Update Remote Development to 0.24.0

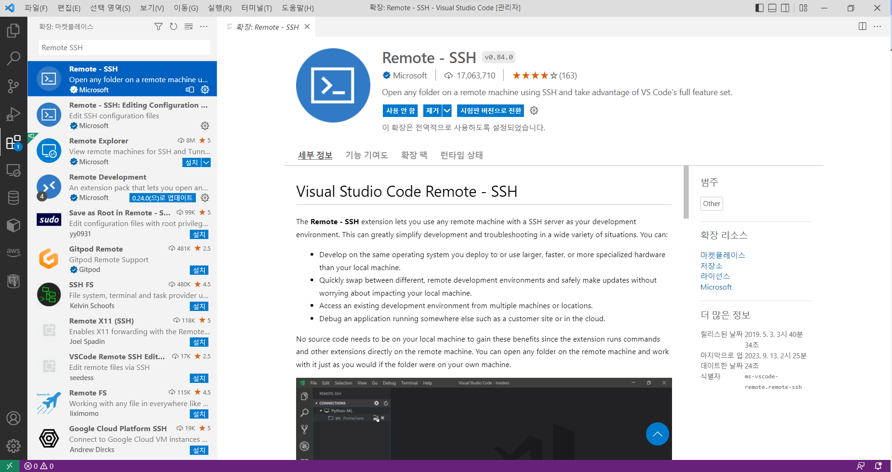click(x=162, y=198)
